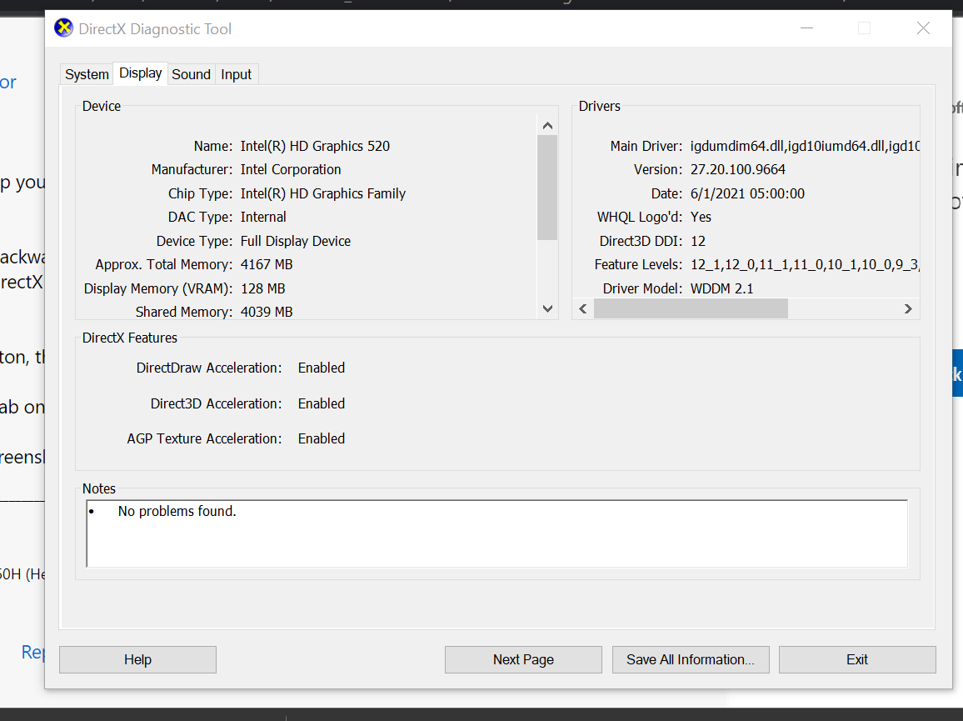The height and width of the screenshot is (721, 963).
Task: Select the Display tab
Action: click(x=141, y=73)
